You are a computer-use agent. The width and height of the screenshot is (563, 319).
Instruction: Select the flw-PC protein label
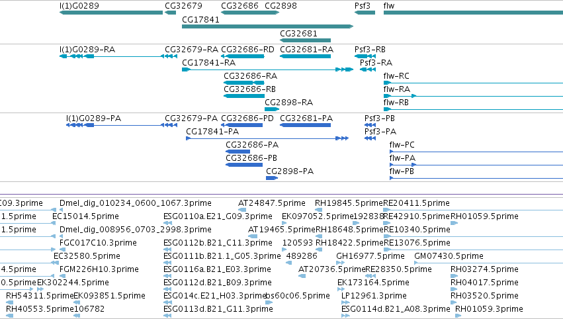(402, 145)
